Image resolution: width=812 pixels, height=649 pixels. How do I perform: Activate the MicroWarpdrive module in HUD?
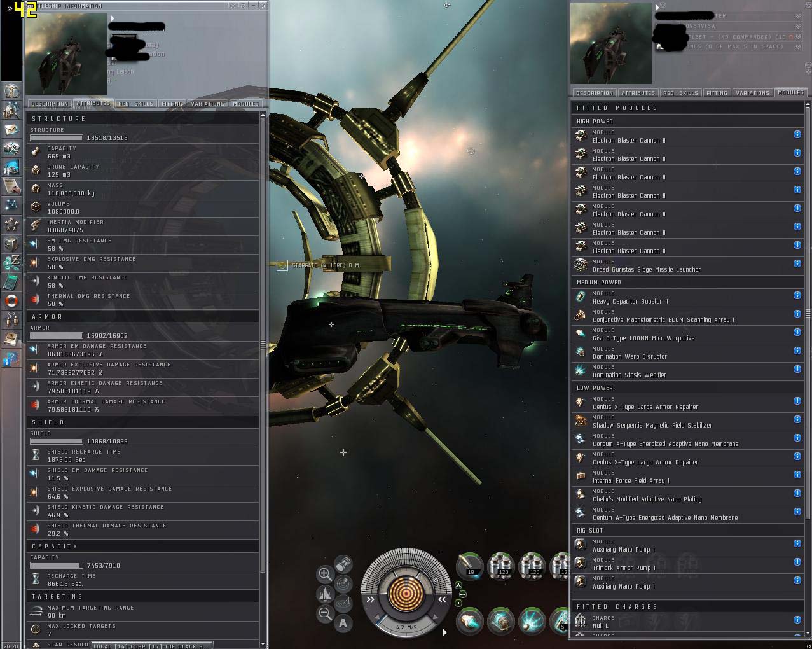[x=470, y=620]
